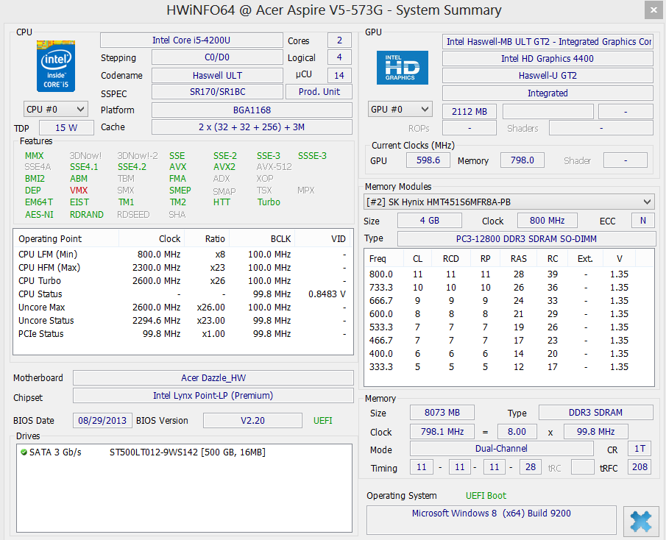Click the DDR3 SDRAM memory type field

tap(596, 413)
